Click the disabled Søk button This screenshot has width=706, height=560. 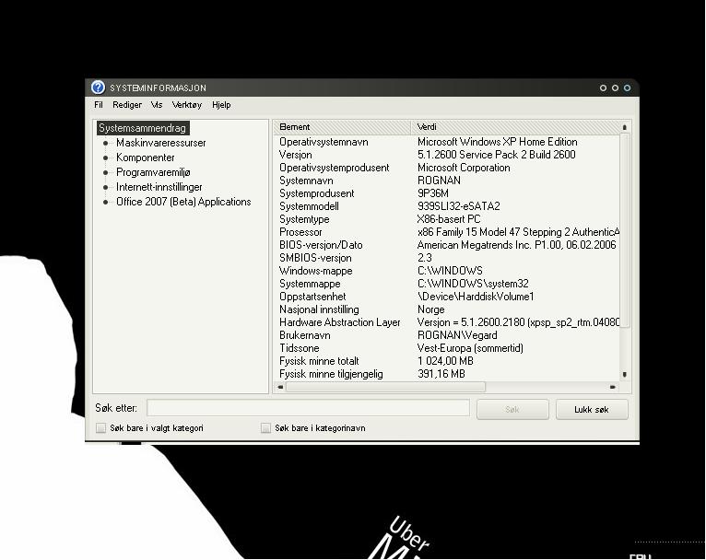coord(512,409)
